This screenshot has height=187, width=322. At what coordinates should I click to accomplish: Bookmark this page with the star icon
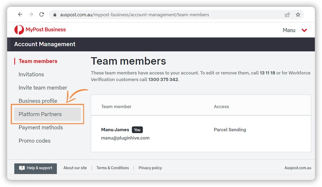pyautogui.click(x=298, y=15)
